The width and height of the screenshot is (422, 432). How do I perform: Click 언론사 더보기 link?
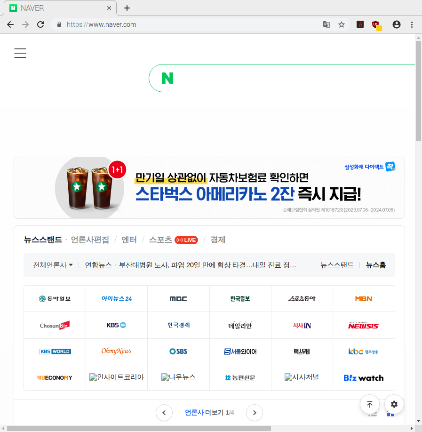(x=204, y=412)
